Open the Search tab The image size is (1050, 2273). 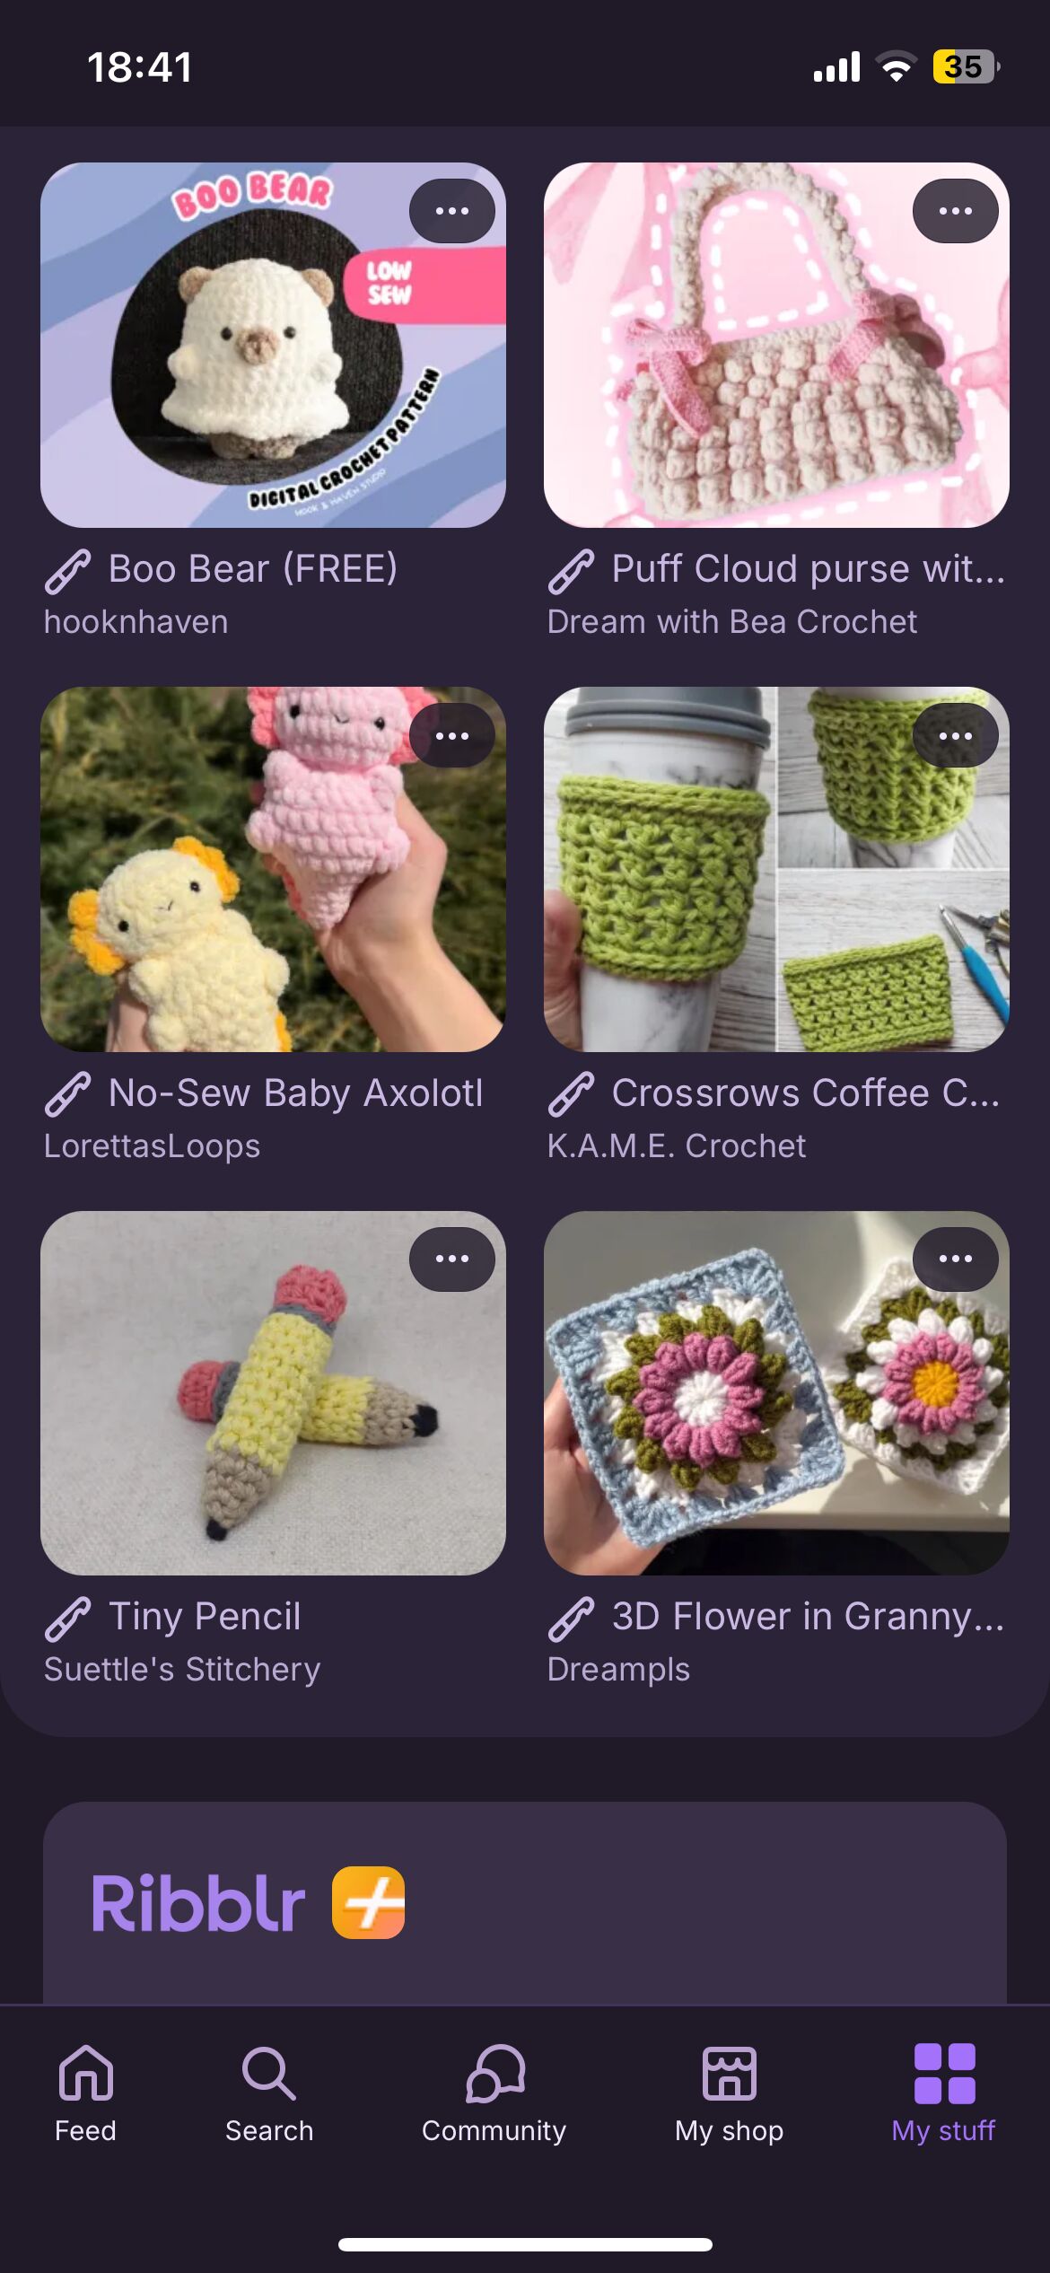(x=269, y=2093)
